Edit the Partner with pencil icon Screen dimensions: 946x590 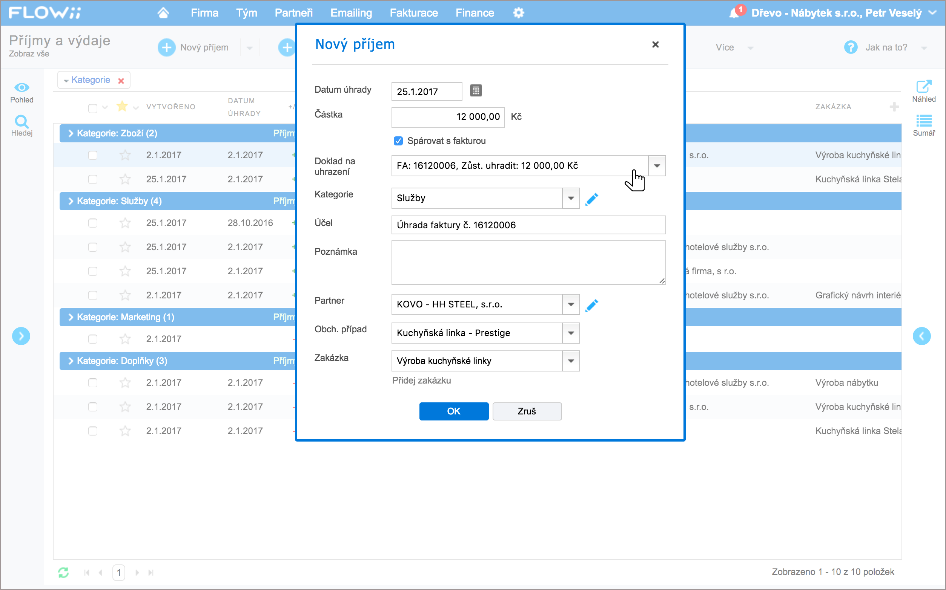pos(591,305)
